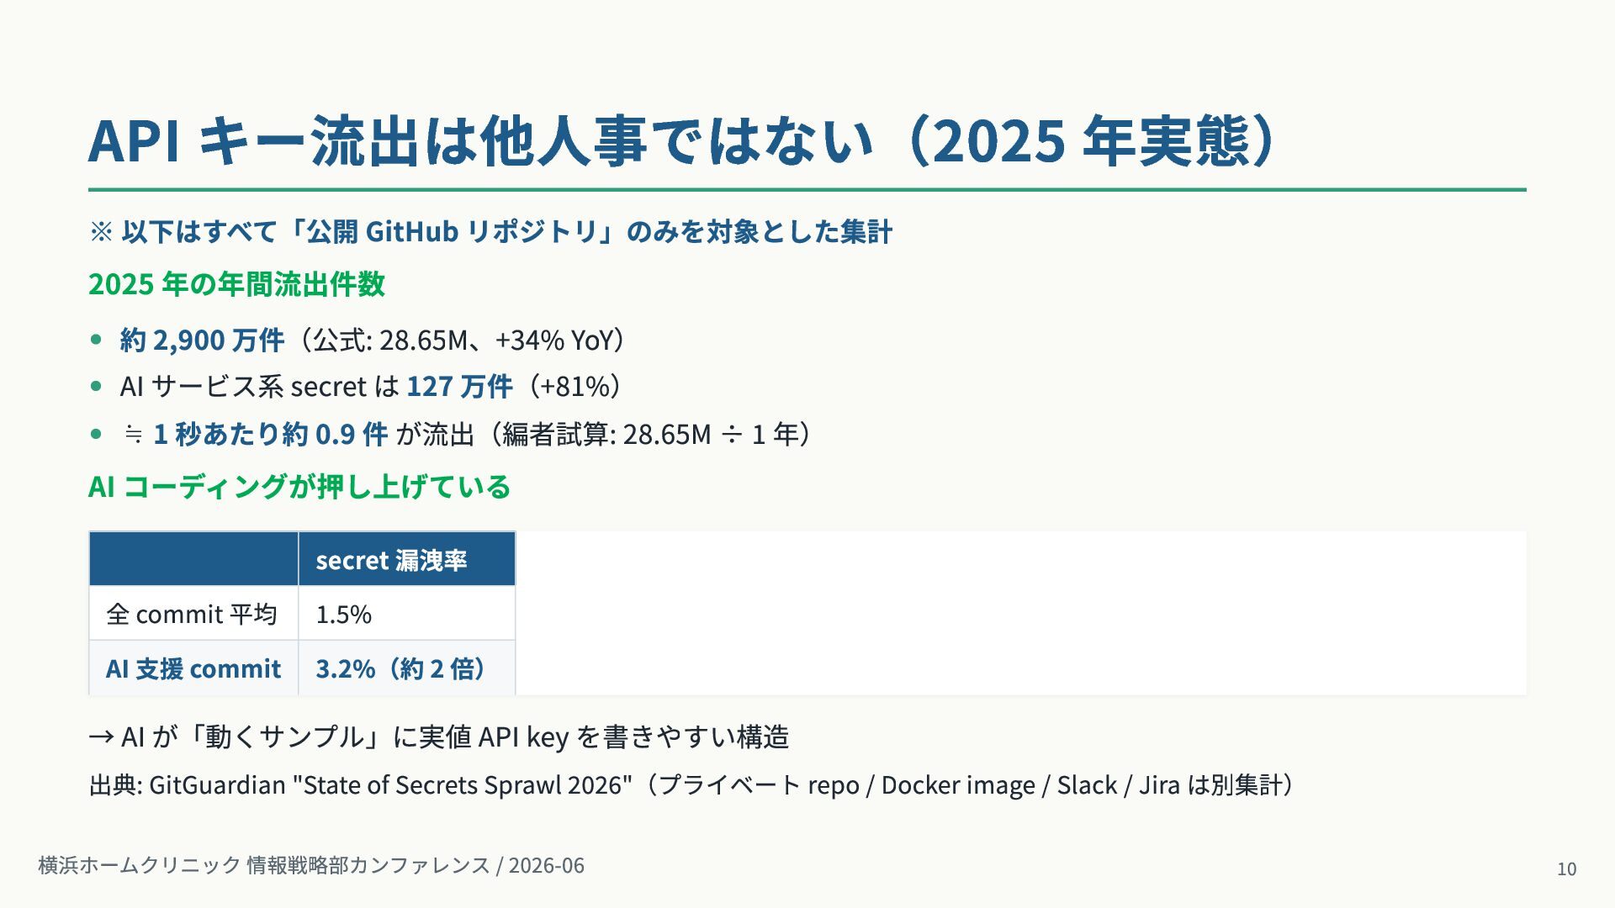Click the line starting with → AI が
Viewport: 1615px width, 908px height.
pyautogui.click(x=439, y=737)
